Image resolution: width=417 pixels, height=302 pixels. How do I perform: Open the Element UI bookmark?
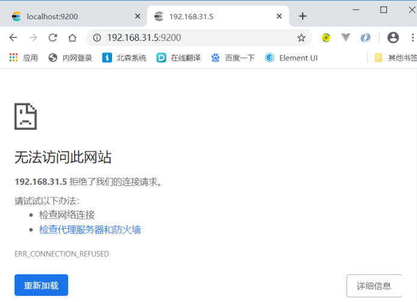pos(291,58)
